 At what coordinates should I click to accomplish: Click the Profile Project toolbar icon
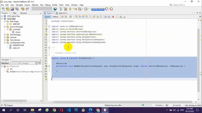pos(80,9)
